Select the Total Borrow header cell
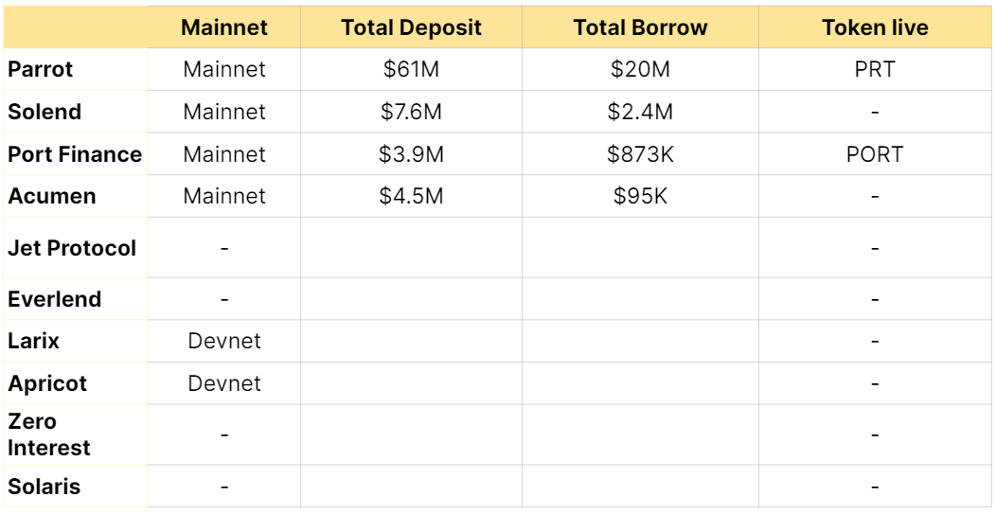Screen dimensions: 996x514 640,27
